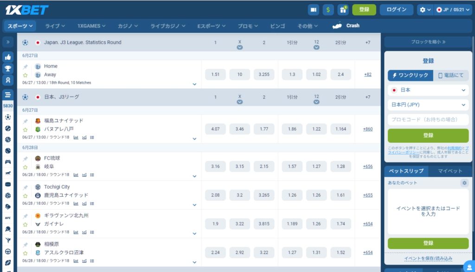This screenshot has width=475, height=272.
Task: Select the UFC icon in the sidebar
Action: [8, 218]
